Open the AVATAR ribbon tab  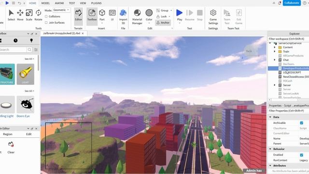point(59,3)
